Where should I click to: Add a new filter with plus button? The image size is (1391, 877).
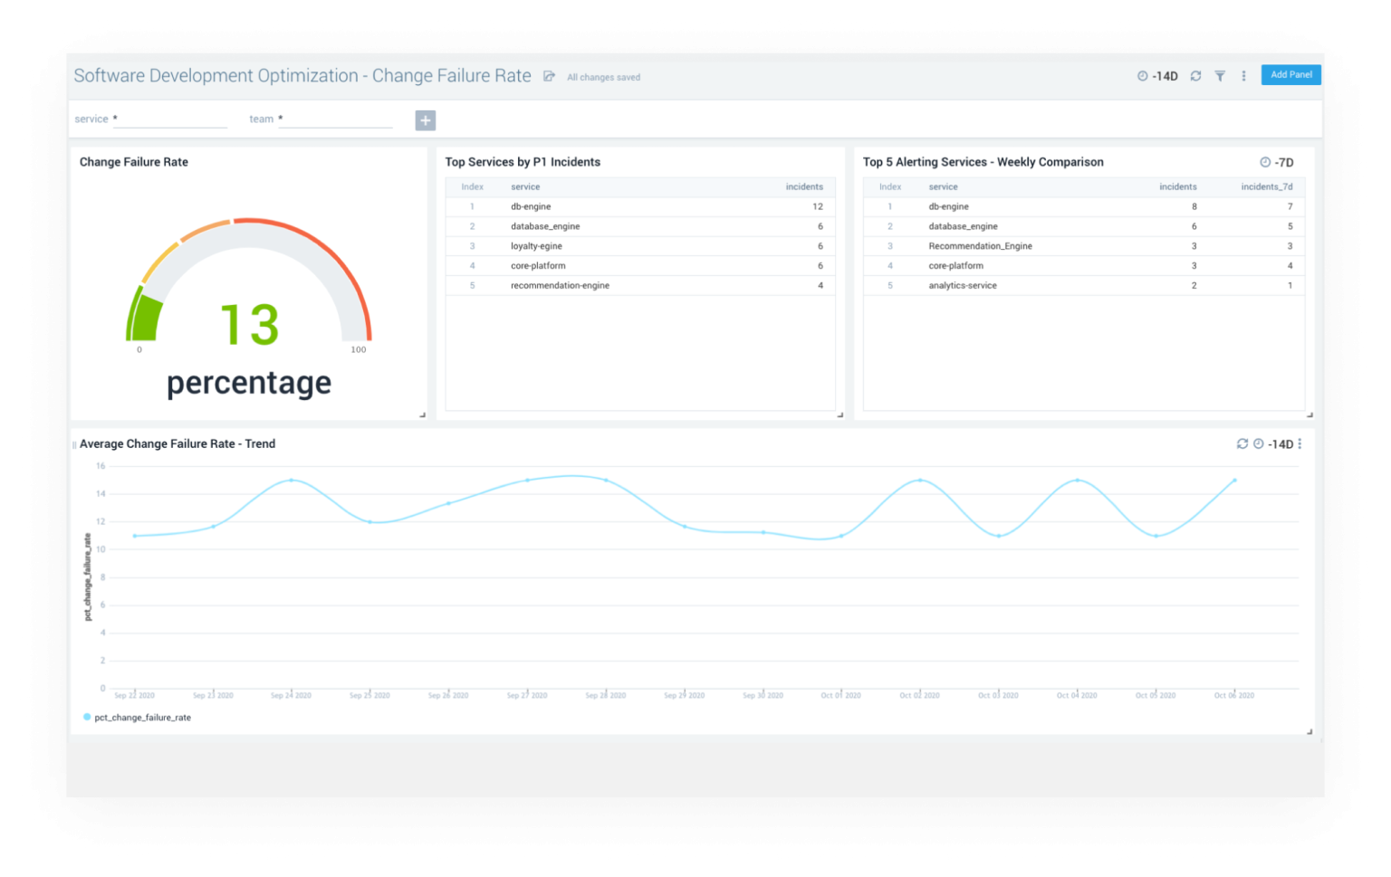[x=426, y=120]
